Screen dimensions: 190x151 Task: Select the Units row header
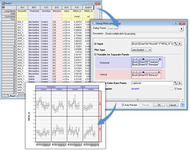click(x=9, y=14)
